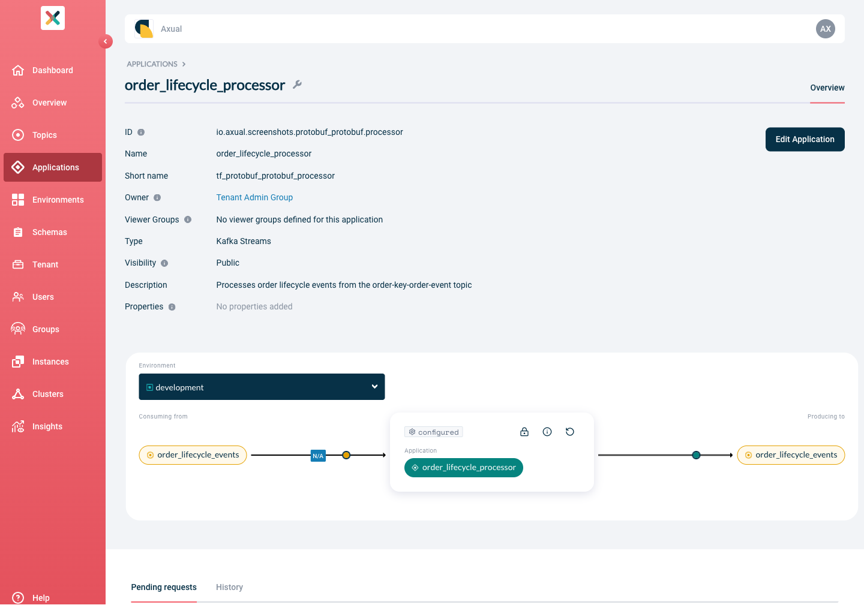Click the N/A badge on consume line
Image resolution: width=864 pixels, height=614 pixels.
pos(318,456)
